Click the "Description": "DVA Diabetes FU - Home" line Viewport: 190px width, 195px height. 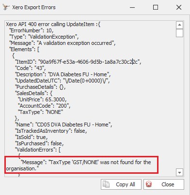coord(63,74)
